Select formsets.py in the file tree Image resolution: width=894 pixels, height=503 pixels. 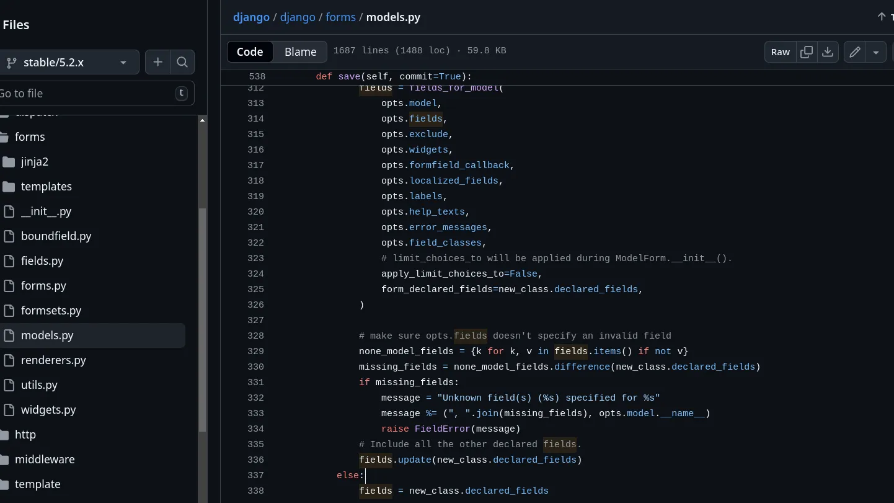tap(51, 311)
